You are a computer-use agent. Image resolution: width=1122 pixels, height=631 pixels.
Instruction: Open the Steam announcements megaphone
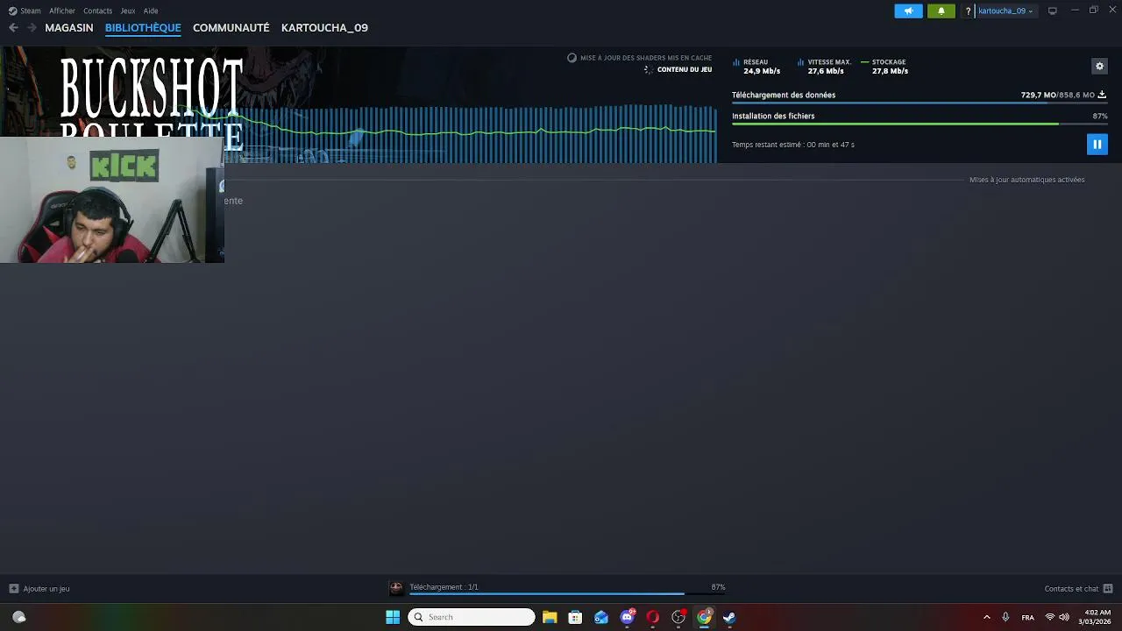click(x=908, y=11)
